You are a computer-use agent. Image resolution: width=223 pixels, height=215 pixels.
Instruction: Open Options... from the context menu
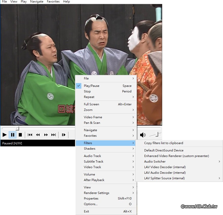point(106,204)
